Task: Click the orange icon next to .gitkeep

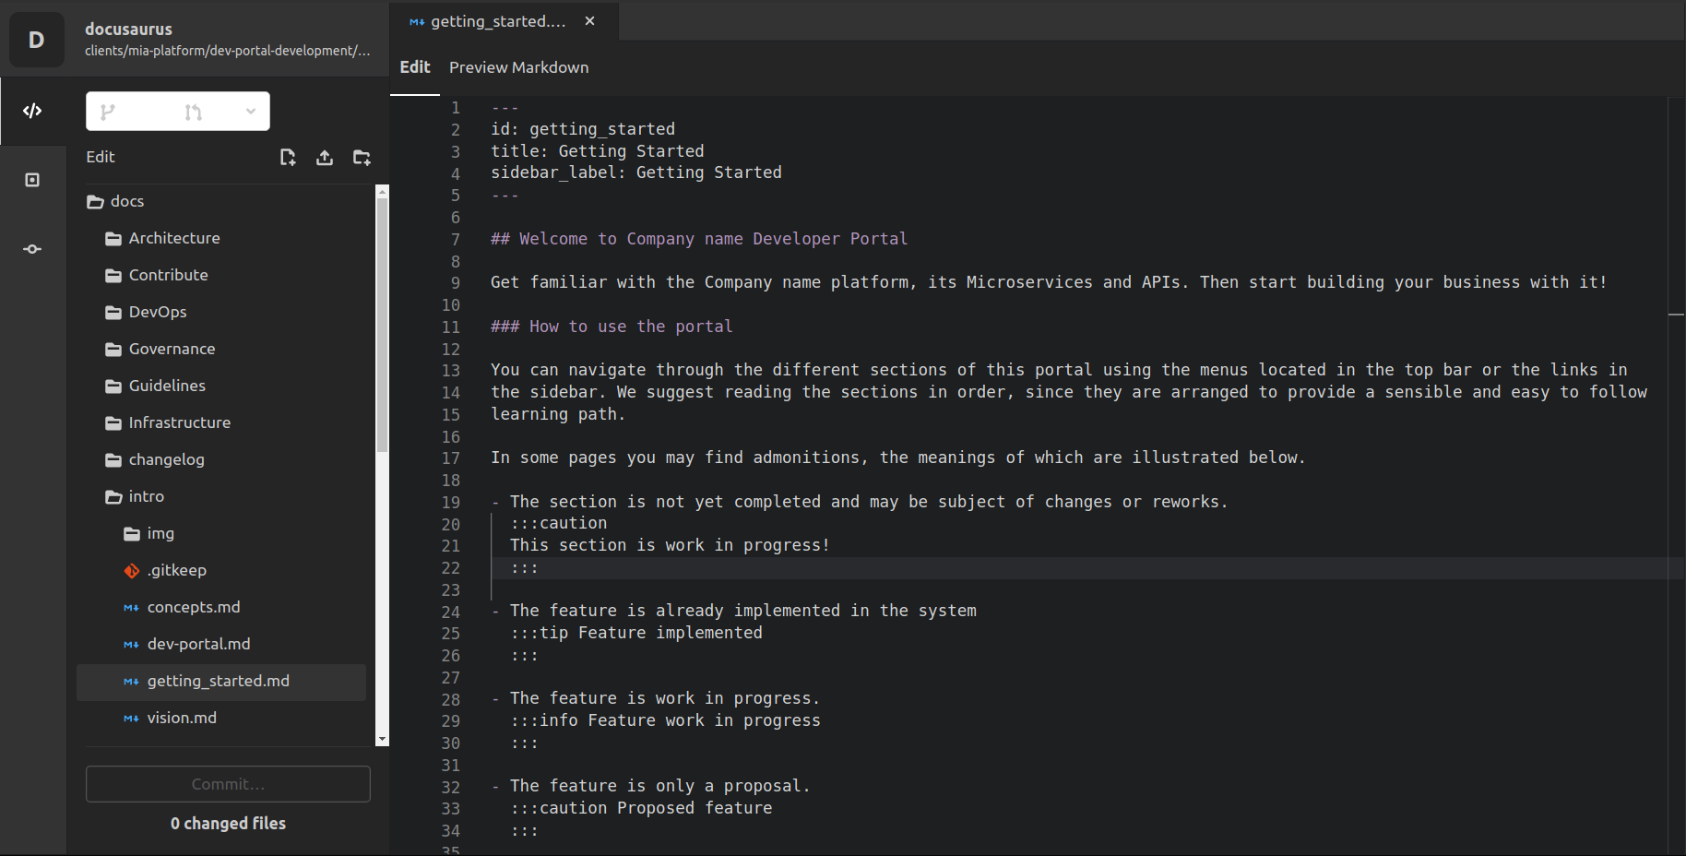Action: [x=131, y=570]
